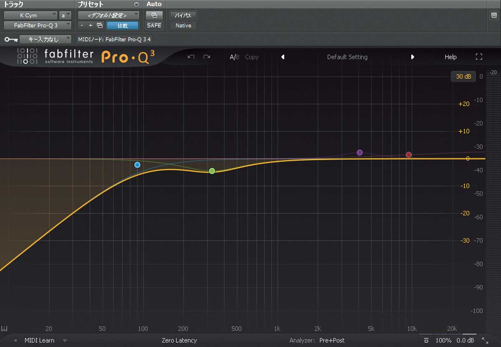The image size is (501, 347).
Task: Click the Native button
Action: 183,26
